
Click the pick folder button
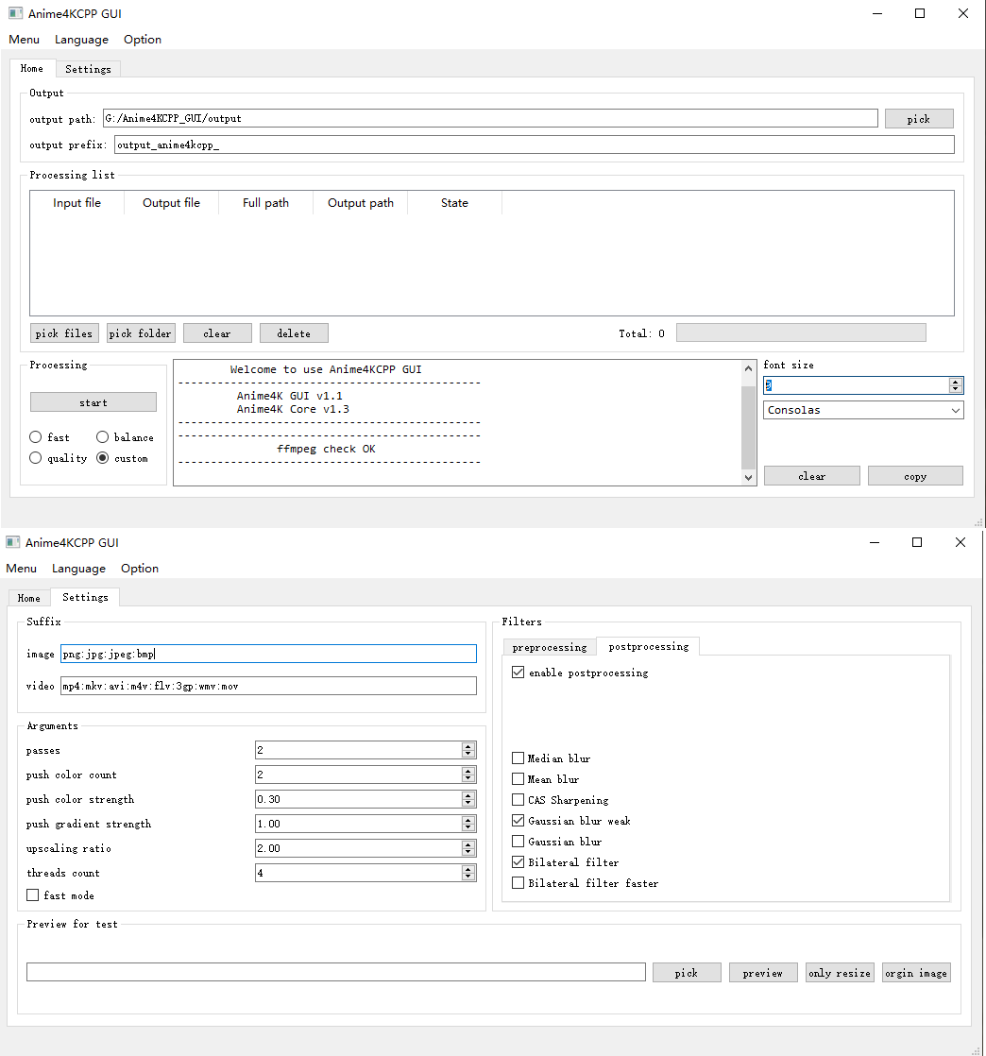coord(141,333)
